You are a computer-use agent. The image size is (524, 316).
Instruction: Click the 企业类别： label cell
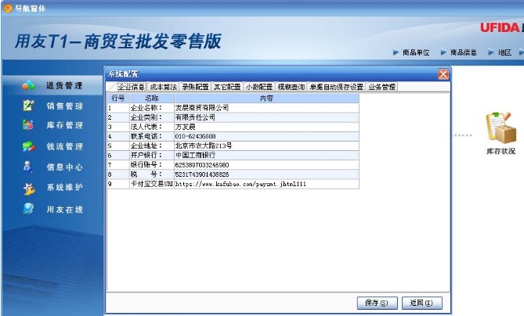pos(152,117)
